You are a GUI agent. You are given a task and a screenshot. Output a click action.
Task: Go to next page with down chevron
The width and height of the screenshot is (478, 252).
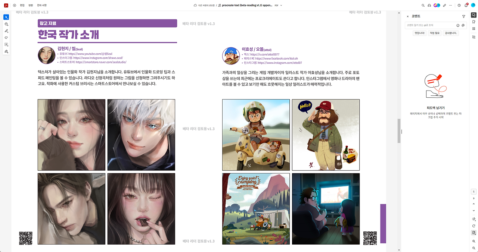474,210
